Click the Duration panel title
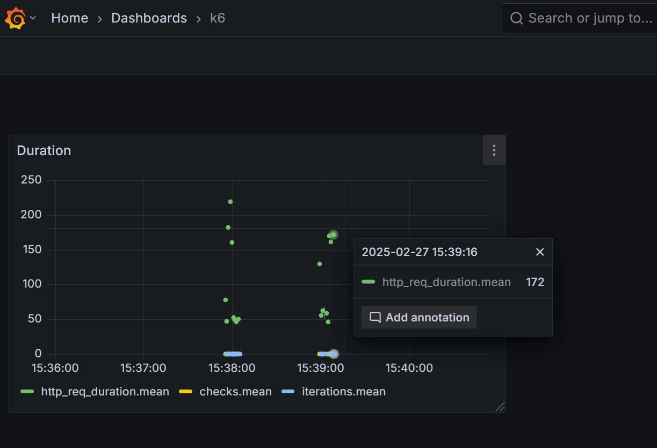The width and height of the screenshot is (657, 448). [x=44, y=151]
